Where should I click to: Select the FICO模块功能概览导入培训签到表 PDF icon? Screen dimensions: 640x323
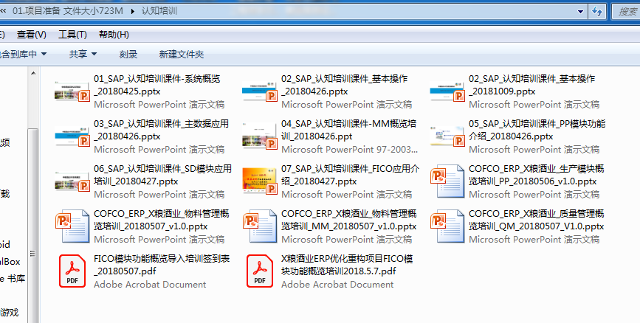pyautogui.click(x=72, y=271)
